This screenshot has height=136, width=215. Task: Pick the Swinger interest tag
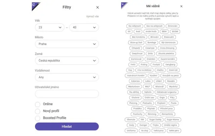(x=143, y=125)
